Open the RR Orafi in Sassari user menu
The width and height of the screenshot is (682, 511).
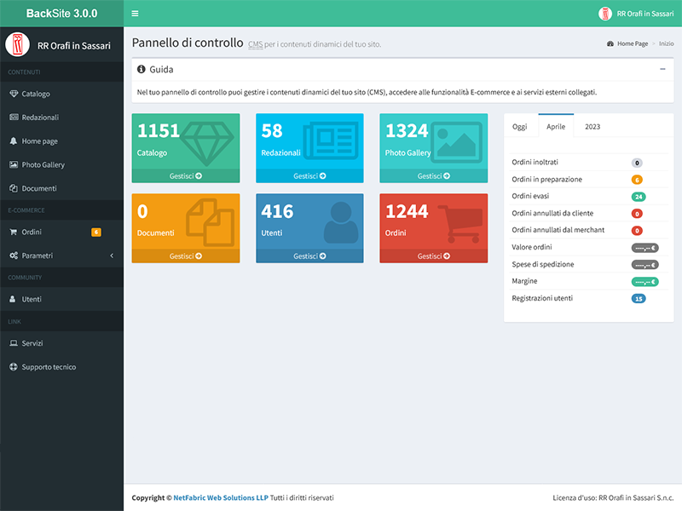coord(636,14)
